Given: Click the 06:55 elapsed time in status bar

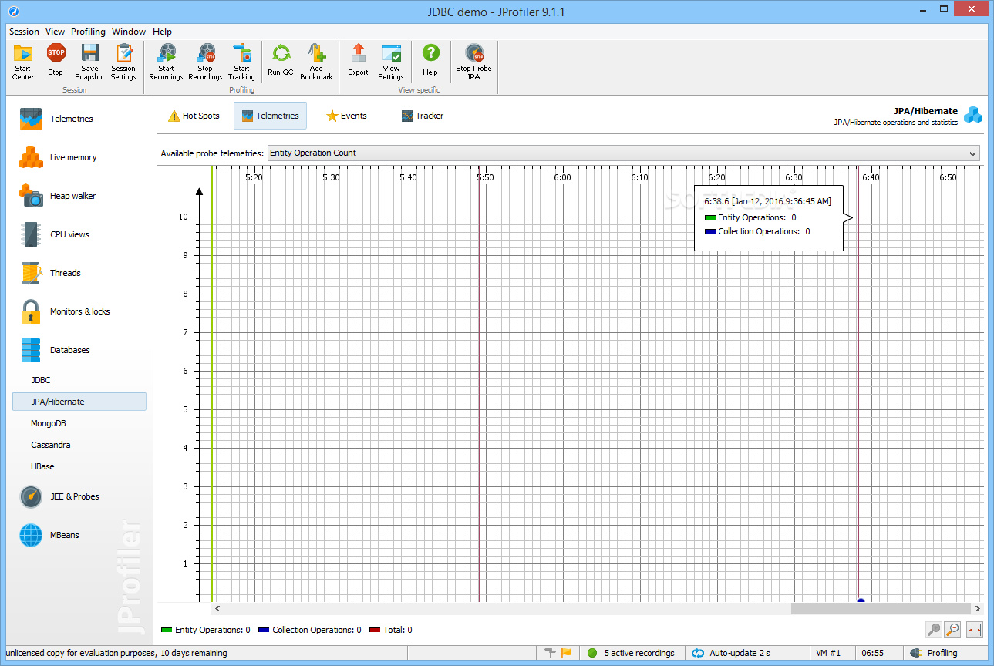Looking at the screenshot, I should tap(873, 653).
